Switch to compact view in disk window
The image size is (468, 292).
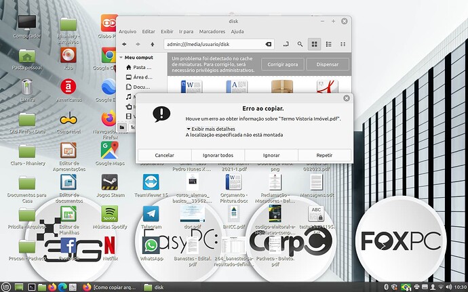(343, 44)
